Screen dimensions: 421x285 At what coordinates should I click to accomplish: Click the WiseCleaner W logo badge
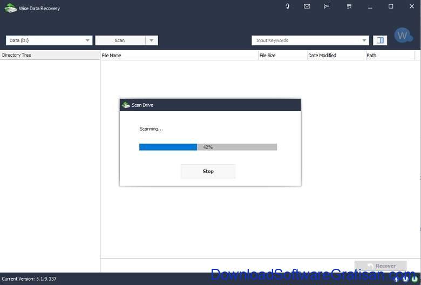(x=403, y=35)
